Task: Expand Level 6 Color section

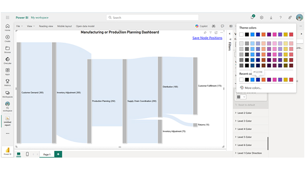Action: point(251,145)
